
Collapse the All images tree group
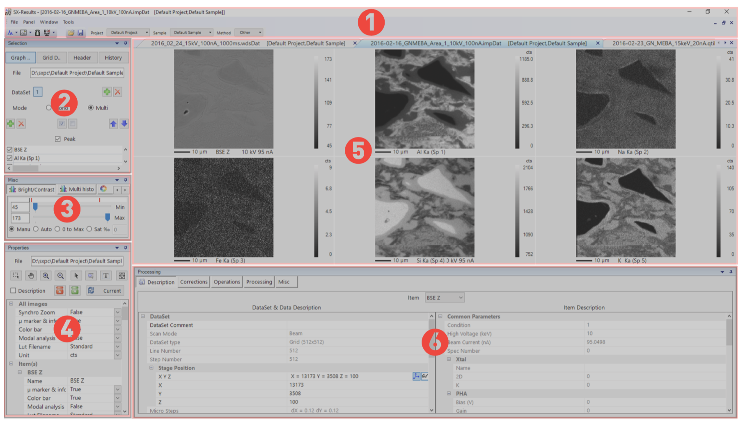point(11,304)
